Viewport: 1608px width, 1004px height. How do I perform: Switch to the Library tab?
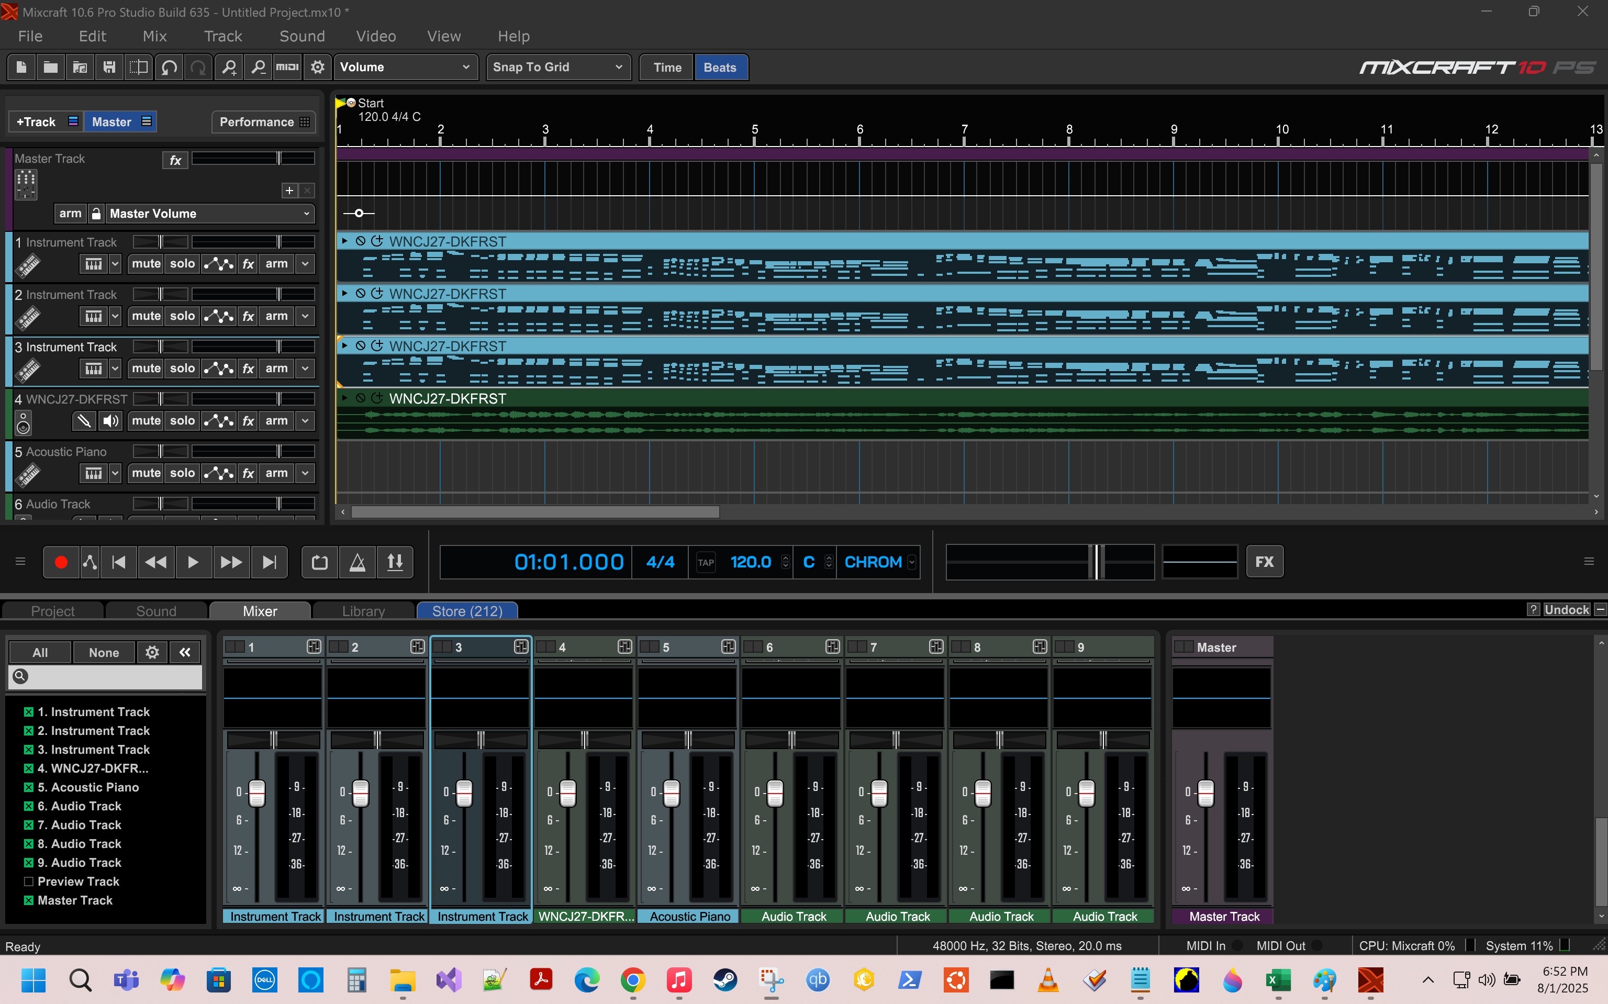363,611
